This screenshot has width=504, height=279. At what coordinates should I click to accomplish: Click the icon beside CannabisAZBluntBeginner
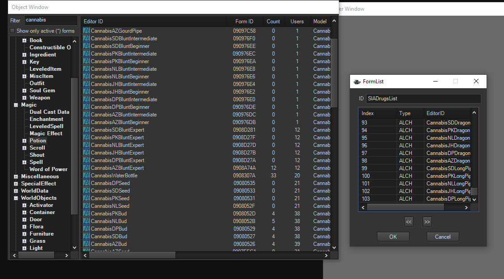point(86,122)
